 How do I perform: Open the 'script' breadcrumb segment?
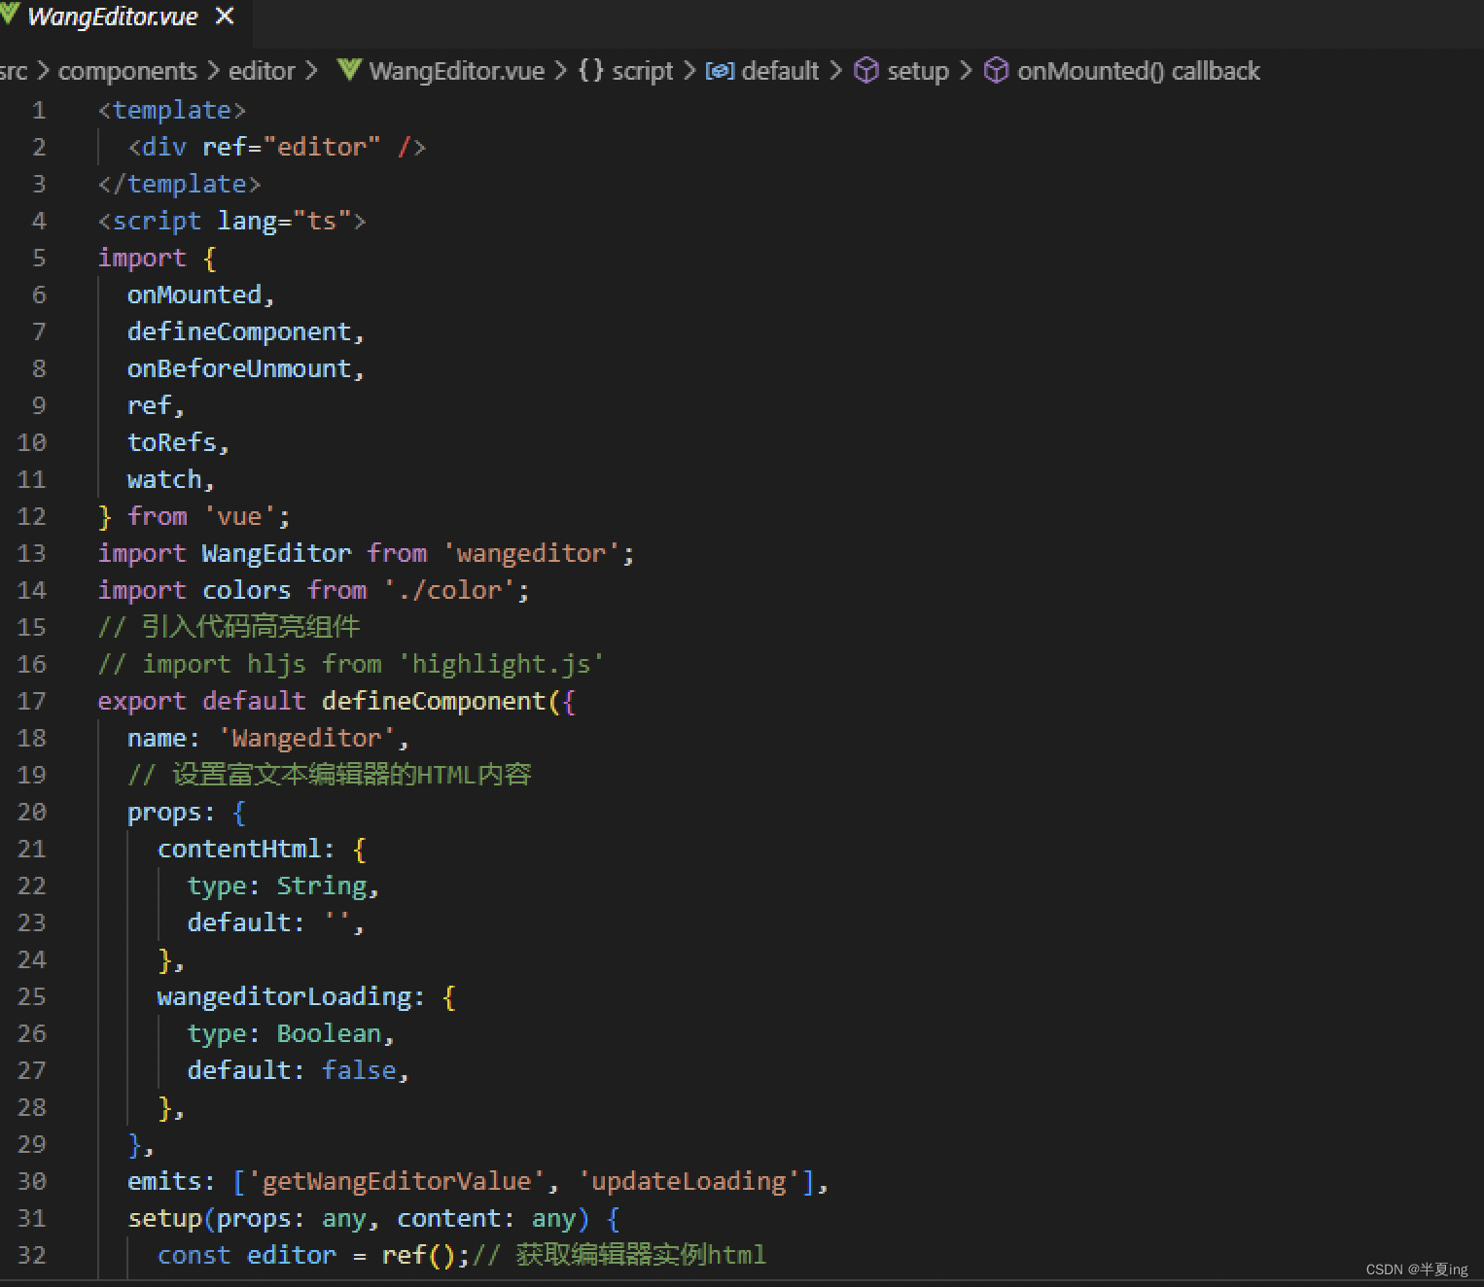click(642, 71)
